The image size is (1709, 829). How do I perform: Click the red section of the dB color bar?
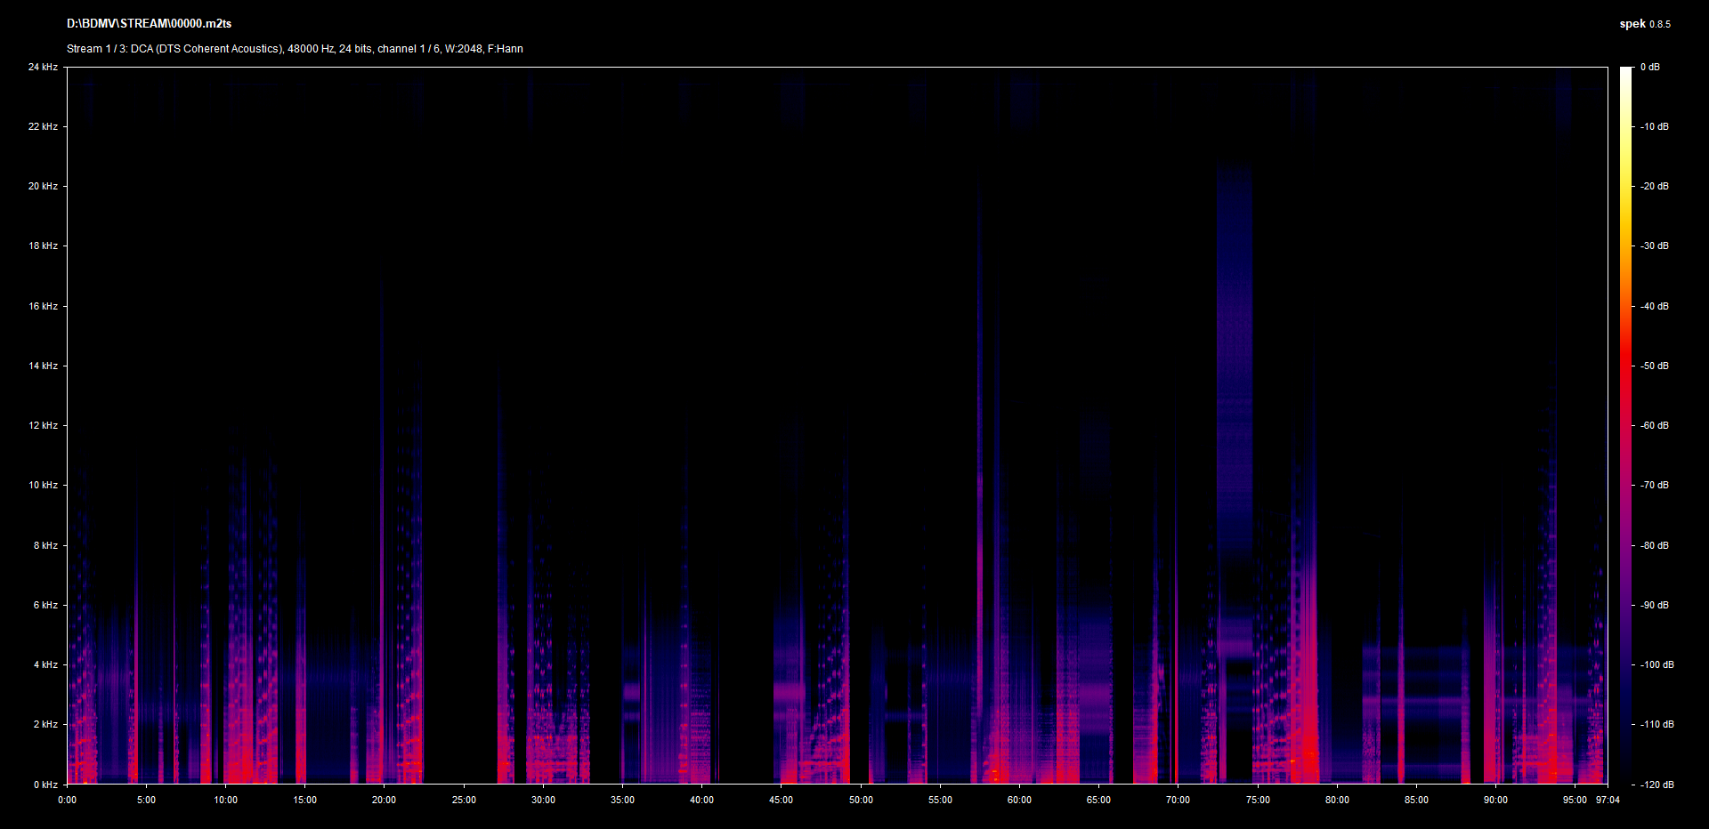[1626, 374]
